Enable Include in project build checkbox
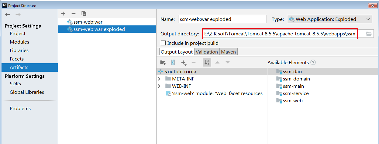The height and width of the screenshot is (144, 379). point(163,43)
